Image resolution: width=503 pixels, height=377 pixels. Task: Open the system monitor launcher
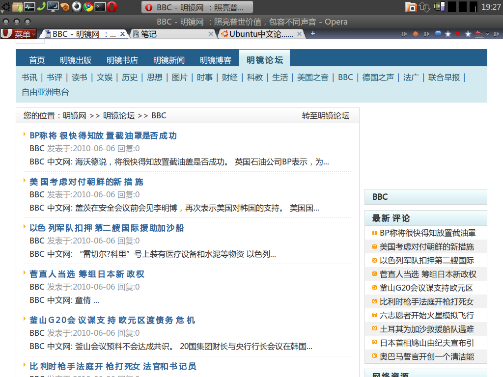(29, 7)
